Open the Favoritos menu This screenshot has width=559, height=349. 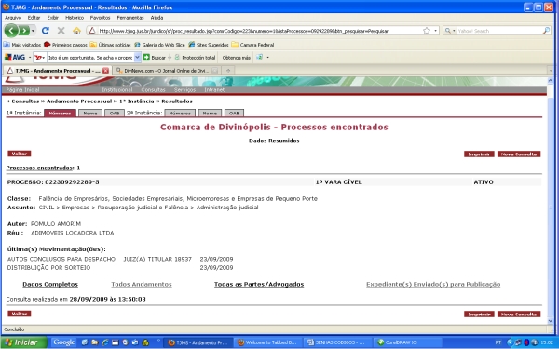click(x=100, y=18)
